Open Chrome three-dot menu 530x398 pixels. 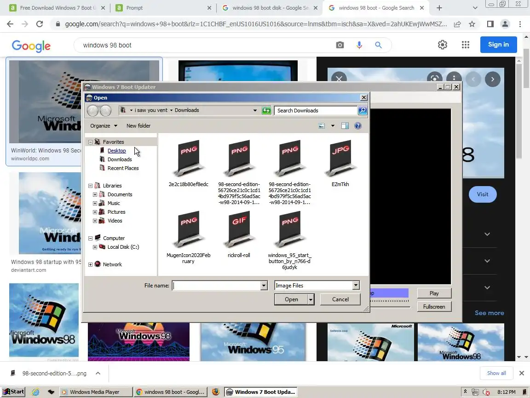[x=520, y=24]
